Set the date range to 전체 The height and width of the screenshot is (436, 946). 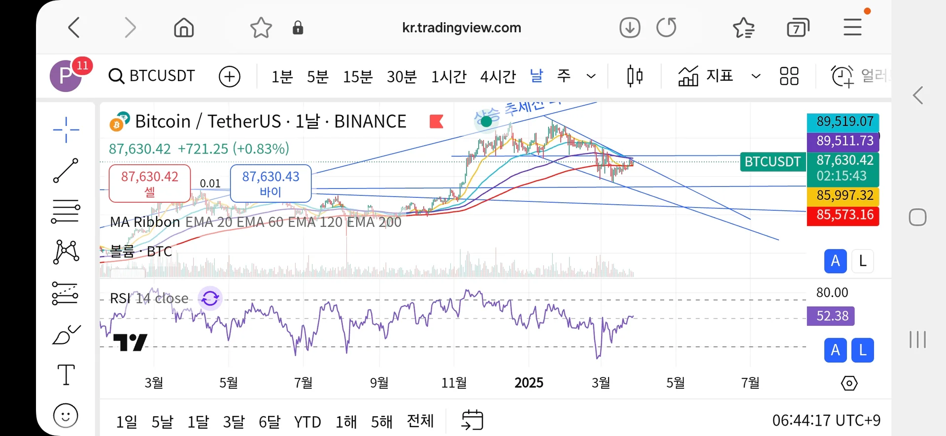tap(420, 421)
